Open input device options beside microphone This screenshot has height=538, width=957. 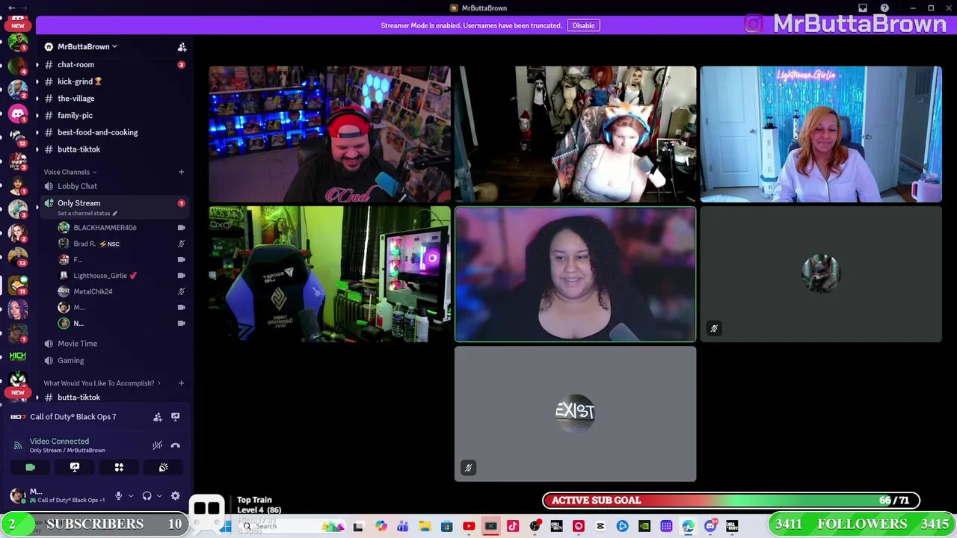(131, 495)
